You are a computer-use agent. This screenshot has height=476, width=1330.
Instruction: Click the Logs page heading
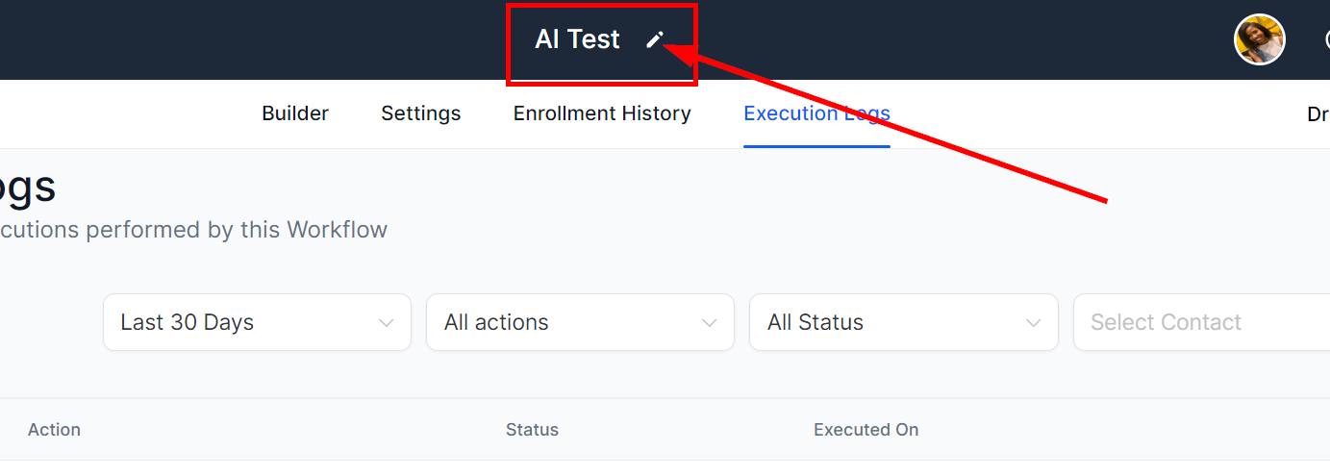click(27, 188)
